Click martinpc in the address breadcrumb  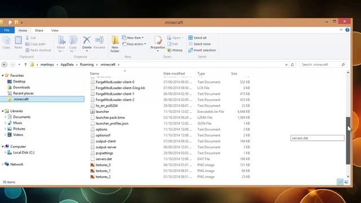click(47, 65)
